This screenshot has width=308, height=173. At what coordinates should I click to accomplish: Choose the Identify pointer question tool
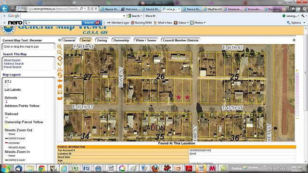click(x=60, y=63)
